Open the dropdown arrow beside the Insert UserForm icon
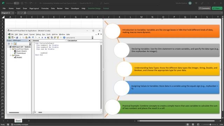The height and width of the screenshot is (126, 224). pyautogui.click(x=15, y=37)
